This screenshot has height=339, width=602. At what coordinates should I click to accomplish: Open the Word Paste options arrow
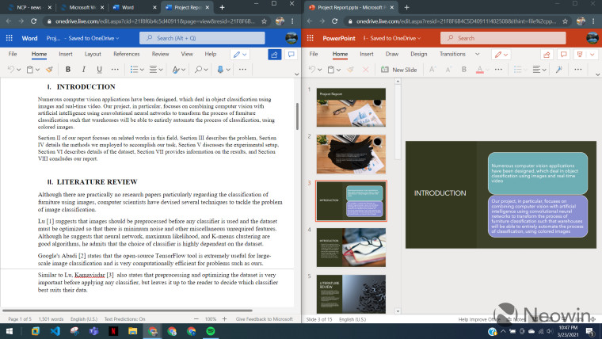click(x=37, y=70)
